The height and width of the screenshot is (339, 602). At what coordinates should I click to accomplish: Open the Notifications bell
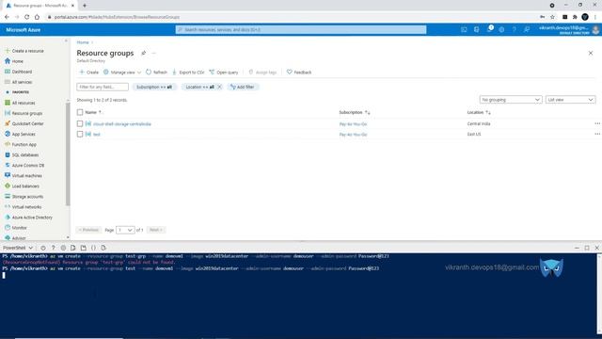coord(489,29)
